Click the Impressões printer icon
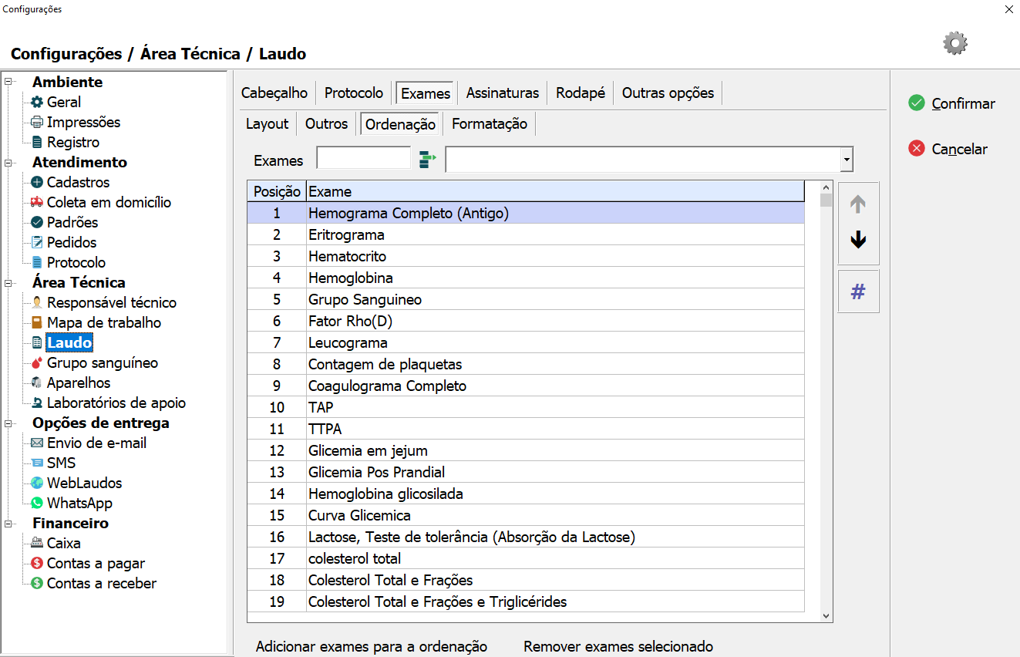This screenshot has width=1020, height=657. (x=37, y=122)
